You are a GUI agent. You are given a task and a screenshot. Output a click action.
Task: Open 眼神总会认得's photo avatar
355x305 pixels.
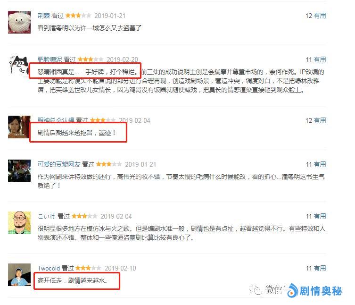coord(19,127)
